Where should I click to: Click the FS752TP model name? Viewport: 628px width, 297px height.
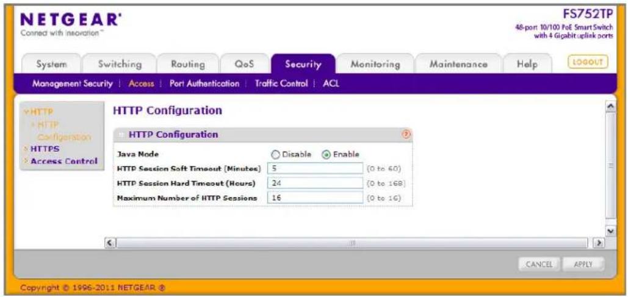click(588, 13)
